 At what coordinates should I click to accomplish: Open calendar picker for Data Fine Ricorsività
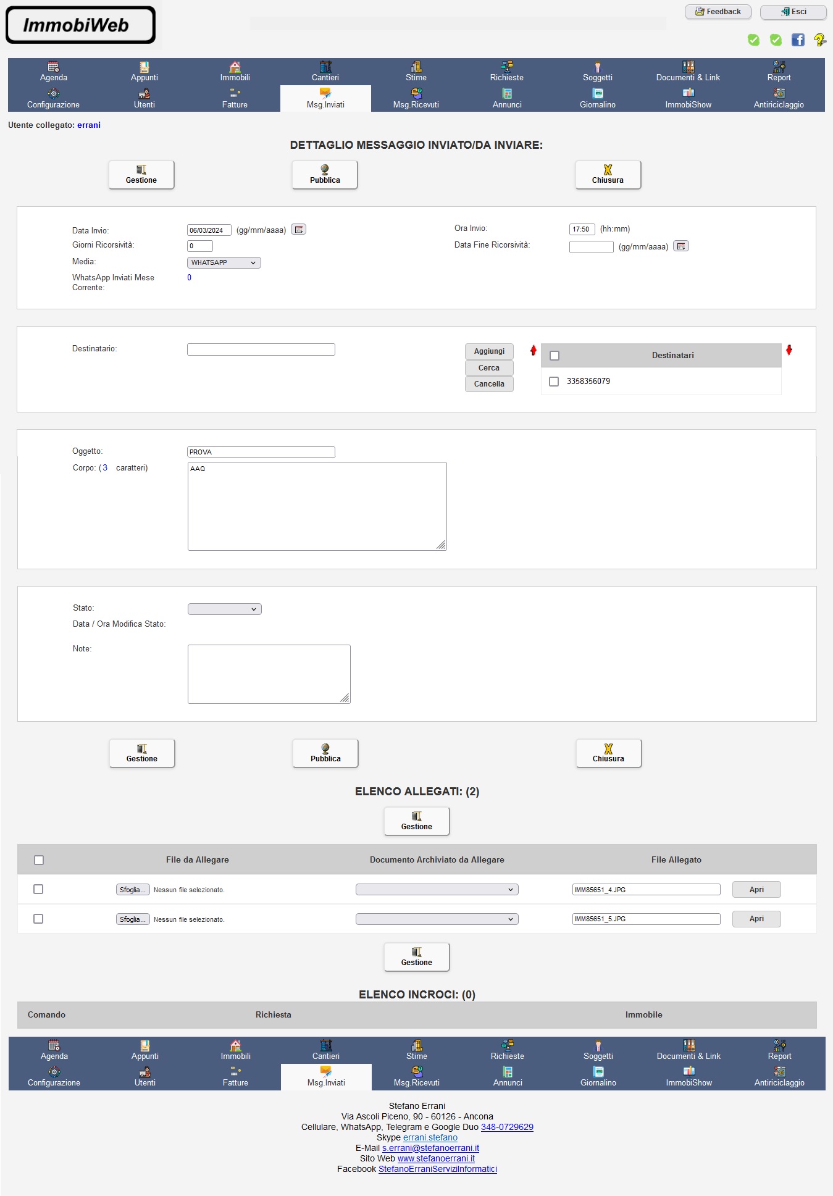coord(680,246)
